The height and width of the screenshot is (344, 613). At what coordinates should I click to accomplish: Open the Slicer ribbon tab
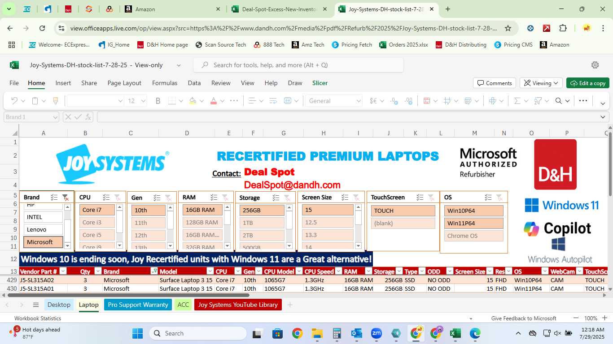point(320,83)
